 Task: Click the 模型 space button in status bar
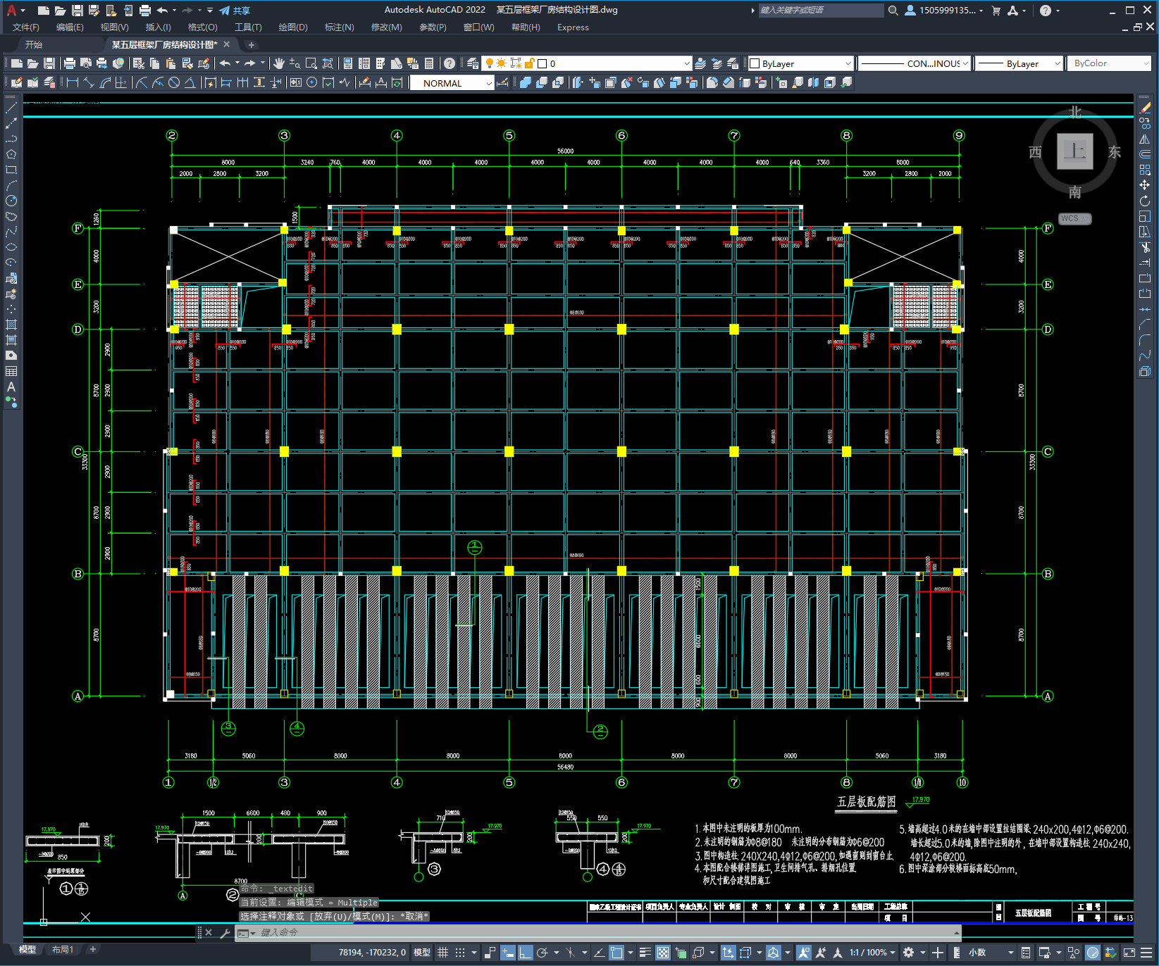(422, 953)
